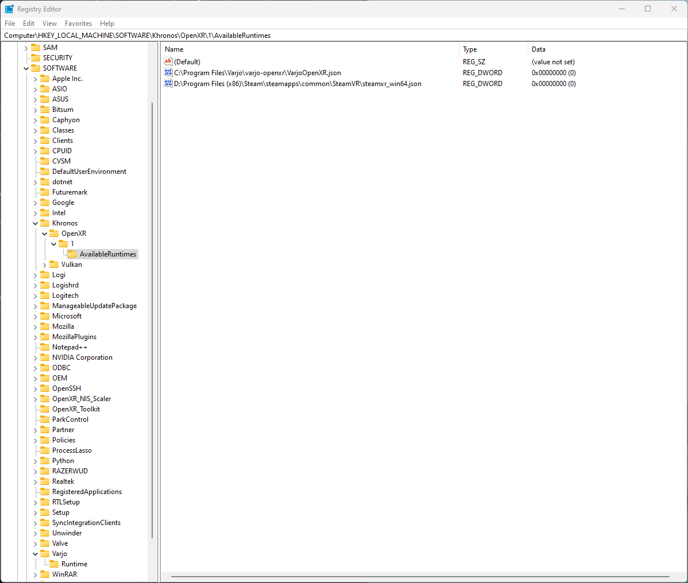Select the Unwinder key
Viewport: 688px width, 583px height.
(67, 533)
